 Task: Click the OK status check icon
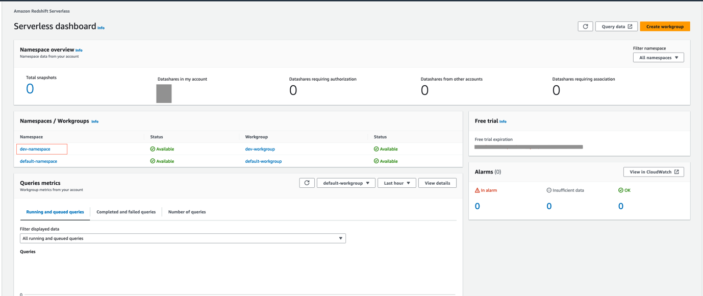[621, 190]
